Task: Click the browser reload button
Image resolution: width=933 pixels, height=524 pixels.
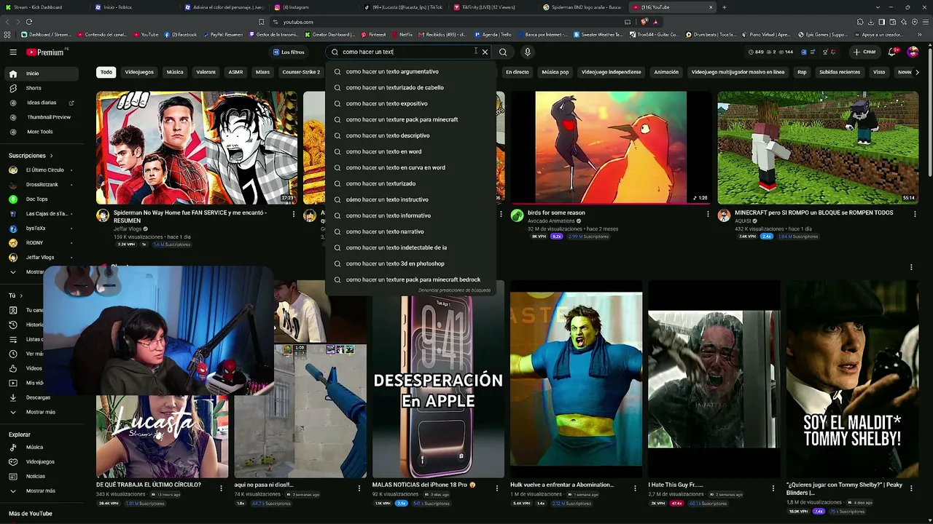Action: [x=29, y=22]
